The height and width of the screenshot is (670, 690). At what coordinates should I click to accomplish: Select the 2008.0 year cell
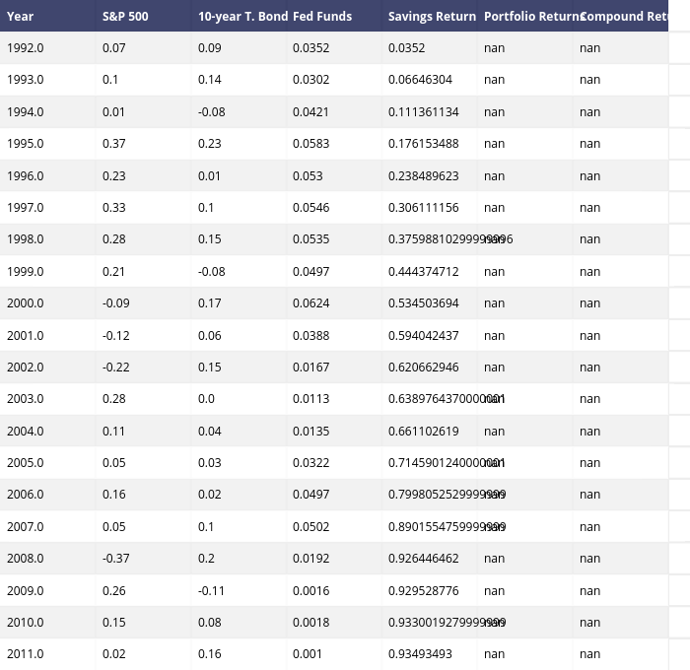click(26, 559)
